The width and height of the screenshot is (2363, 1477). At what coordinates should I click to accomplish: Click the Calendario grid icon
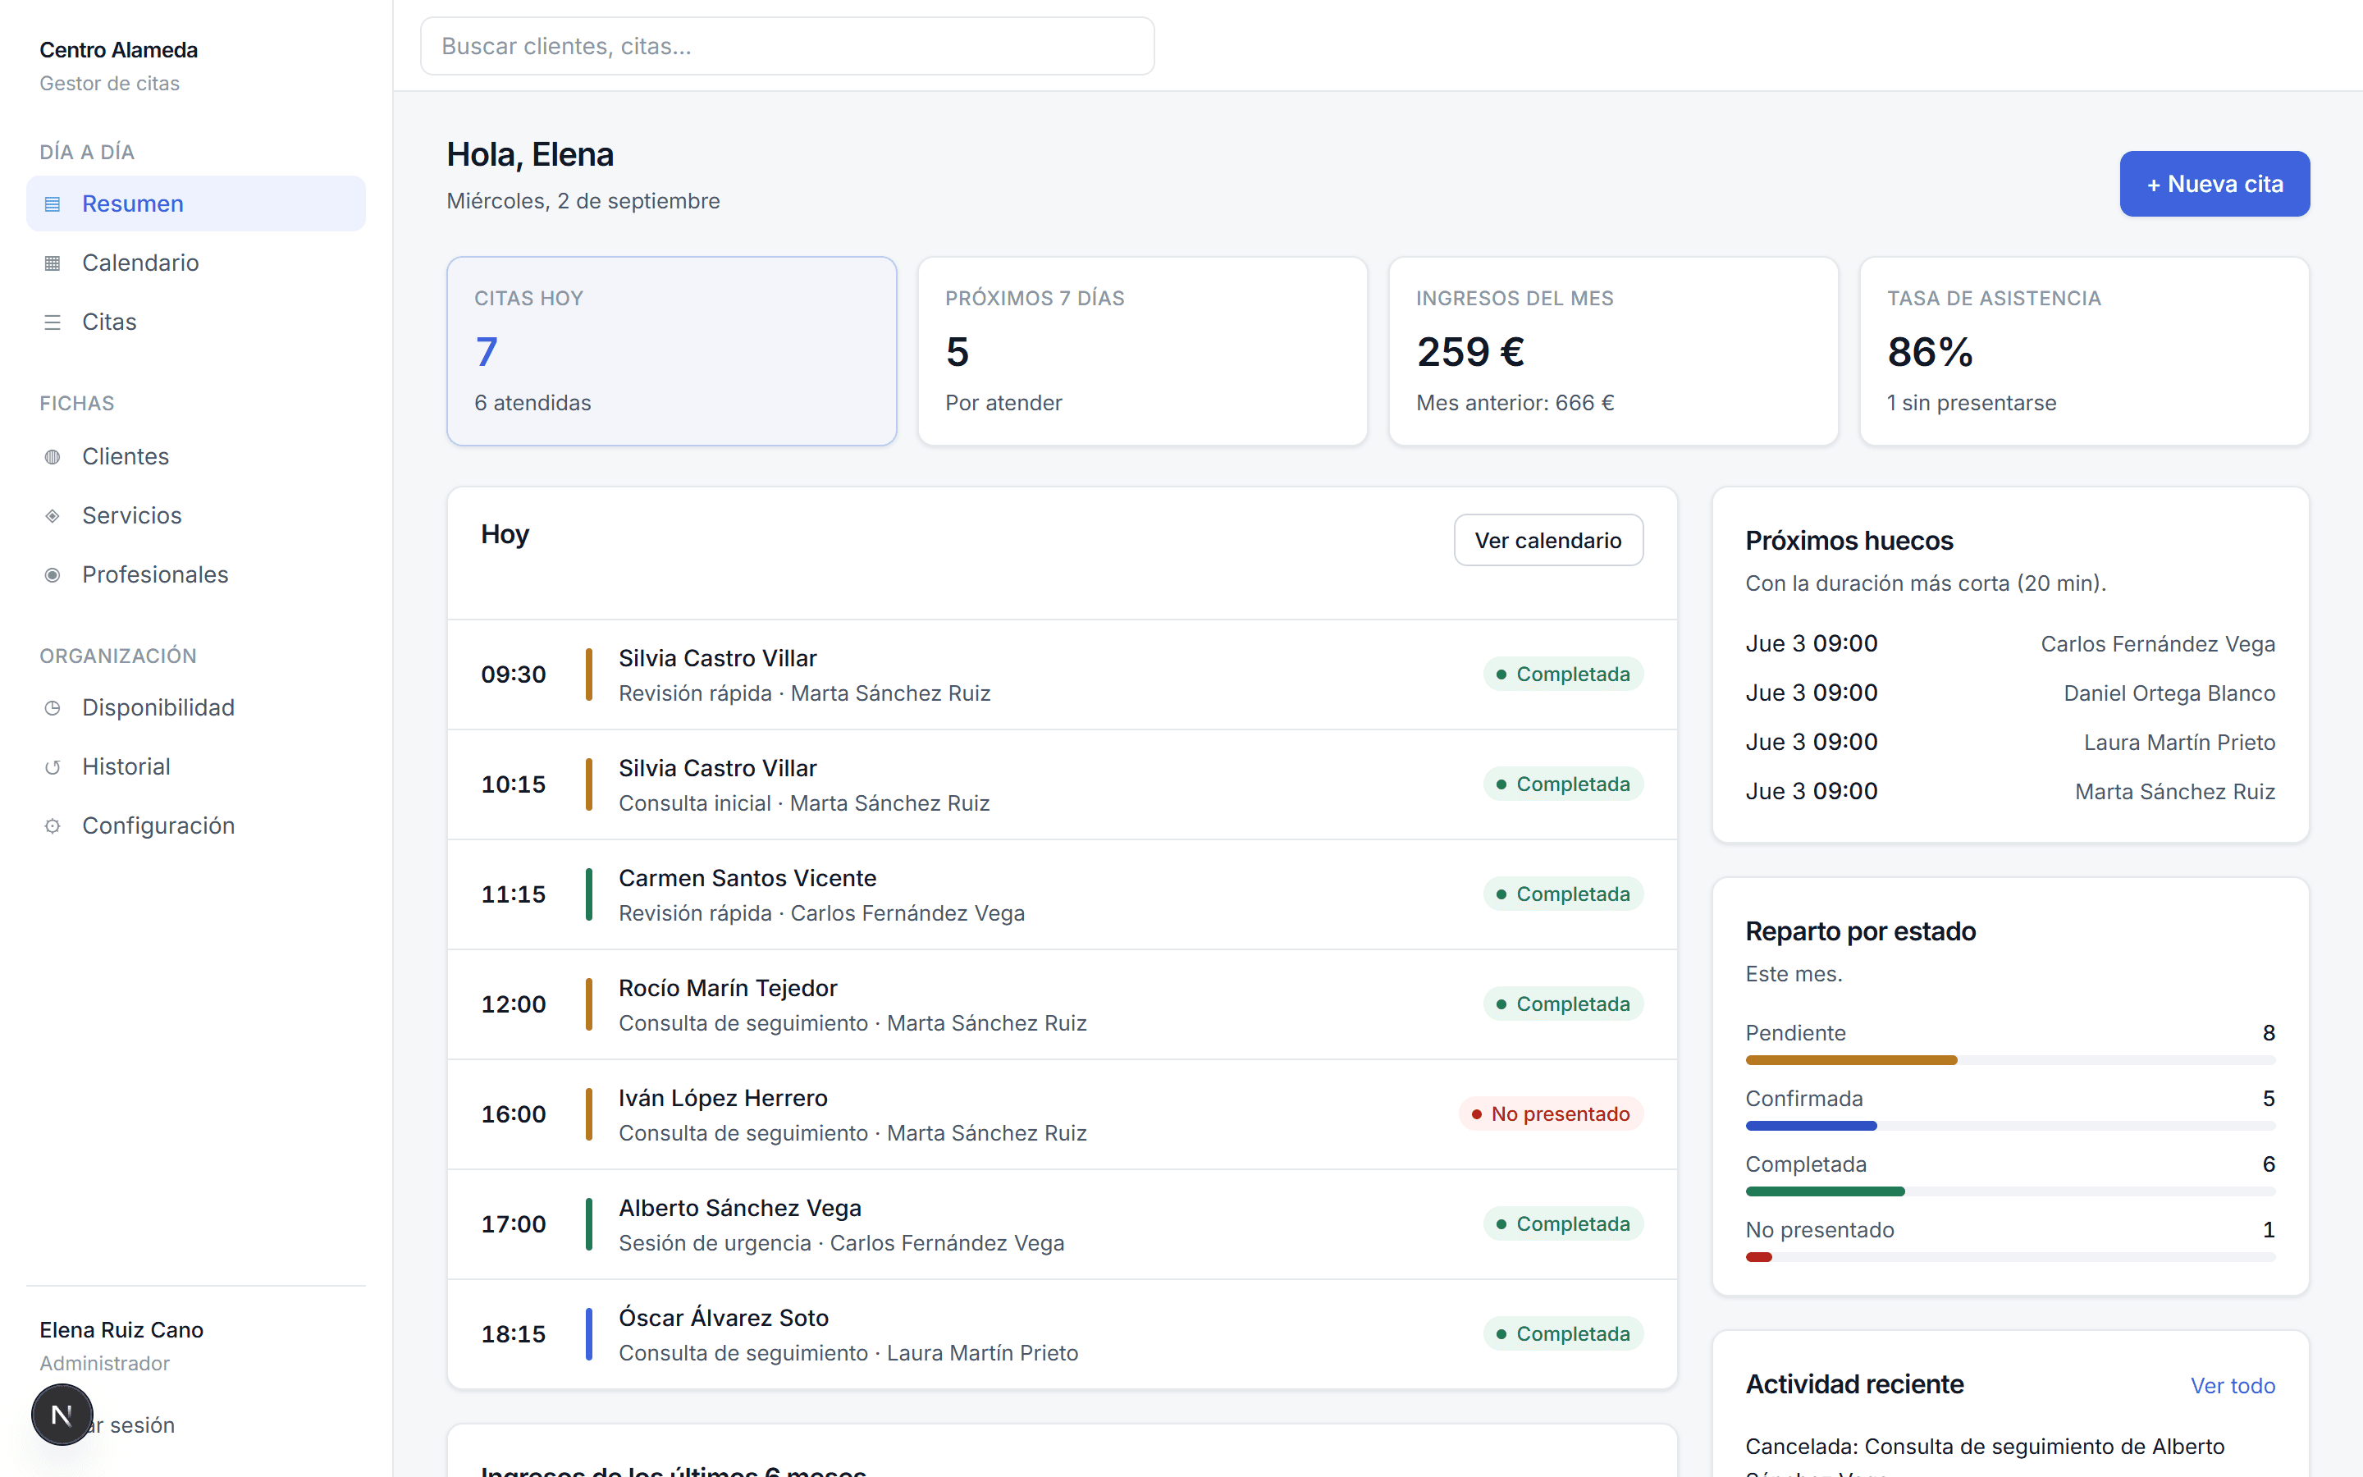click(x=53, y=263)
